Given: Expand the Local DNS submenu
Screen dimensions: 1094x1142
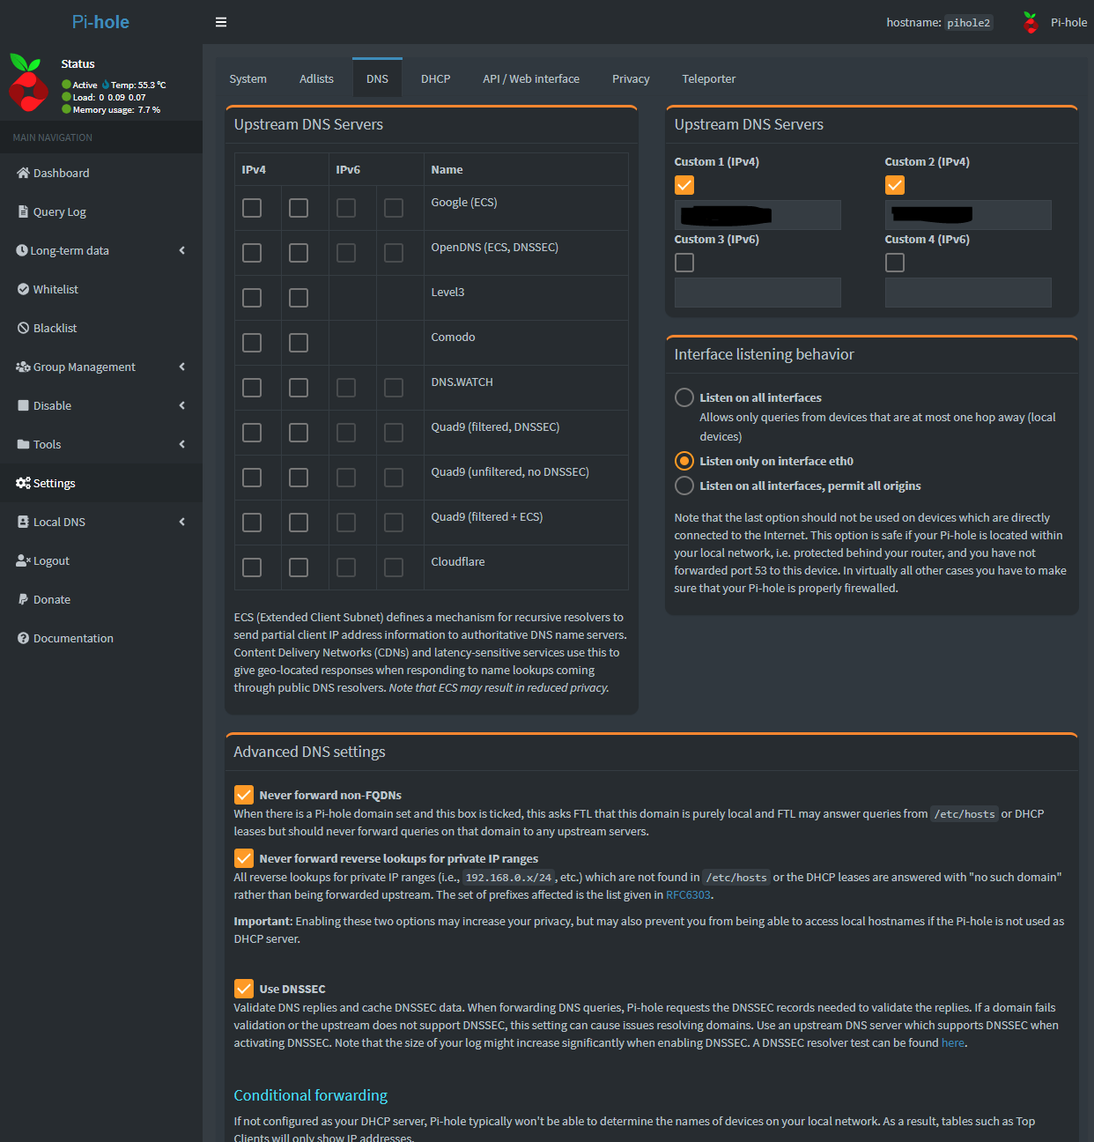Looking at the screenshot, I should (181, 522).
